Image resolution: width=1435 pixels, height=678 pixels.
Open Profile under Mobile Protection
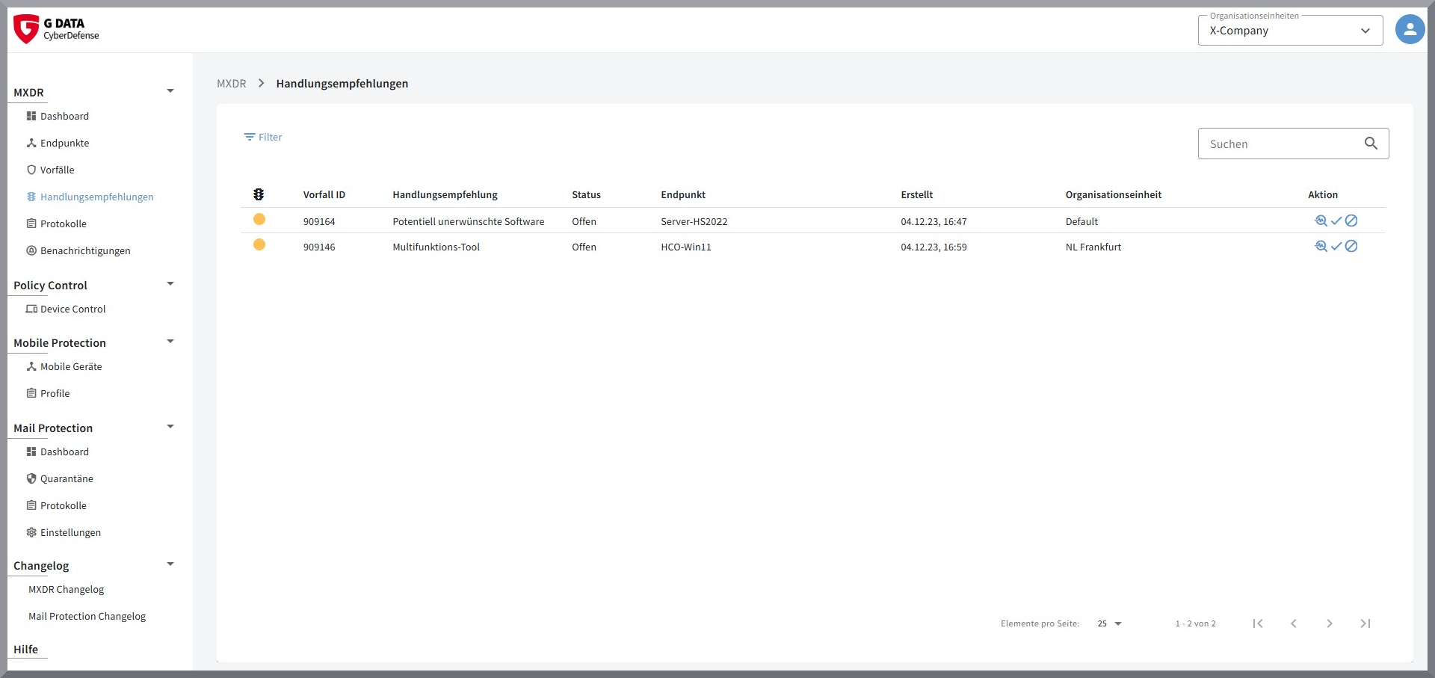[x=48, y=393]
